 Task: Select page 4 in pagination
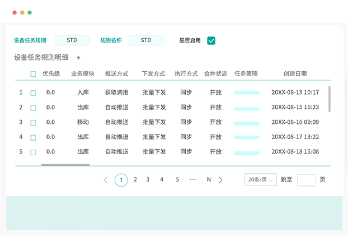click(x=162, y=179)
